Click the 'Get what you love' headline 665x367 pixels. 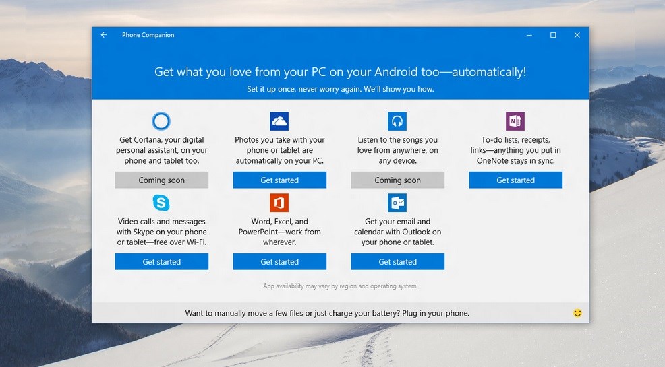pos(340,72)
